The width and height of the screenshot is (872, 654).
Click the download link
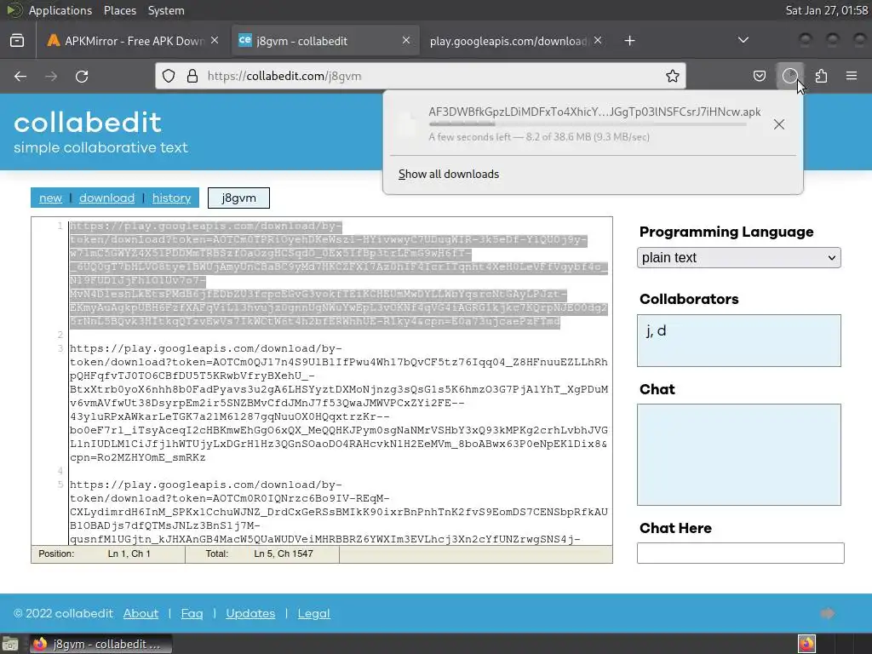tap(106, 198)
